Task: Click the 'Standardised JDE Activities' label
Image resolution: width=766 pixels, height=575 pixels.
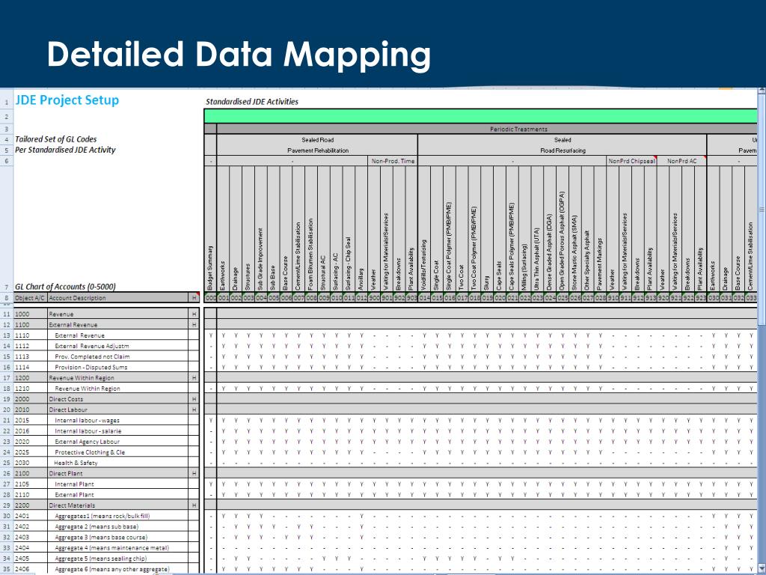Action: (x=251, y=102)
